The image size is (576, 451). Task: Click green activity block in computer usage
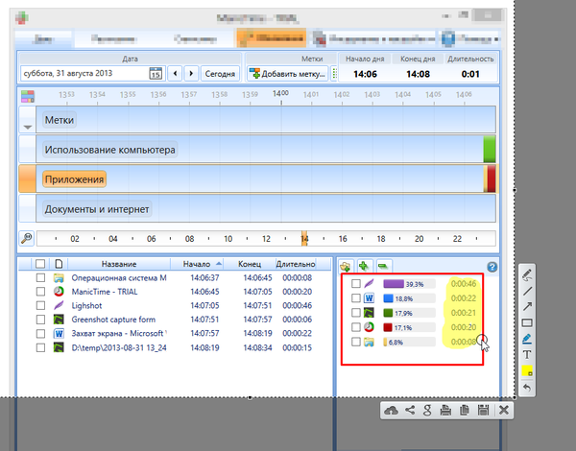tap(490, 149)
